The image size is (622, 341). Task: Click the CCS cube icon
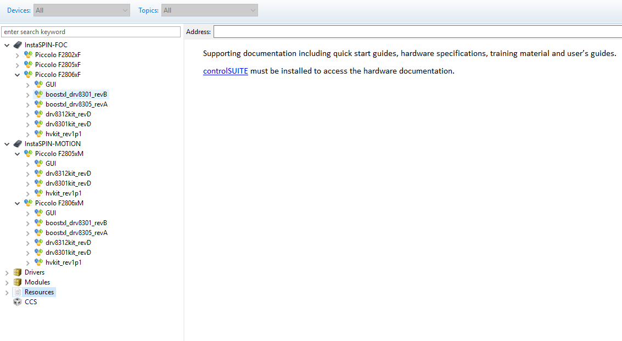(18, 302)
